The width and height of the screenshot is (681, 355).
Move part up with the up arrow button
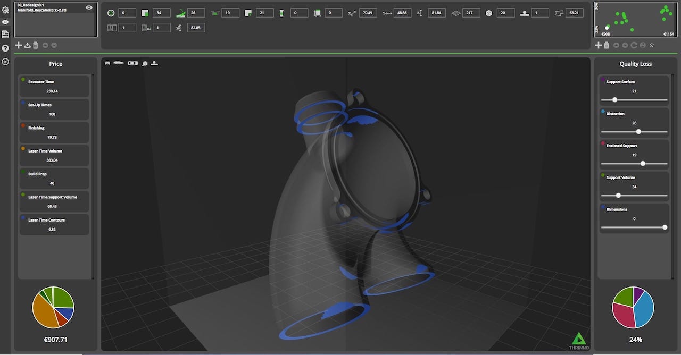(x=45, y=45)
